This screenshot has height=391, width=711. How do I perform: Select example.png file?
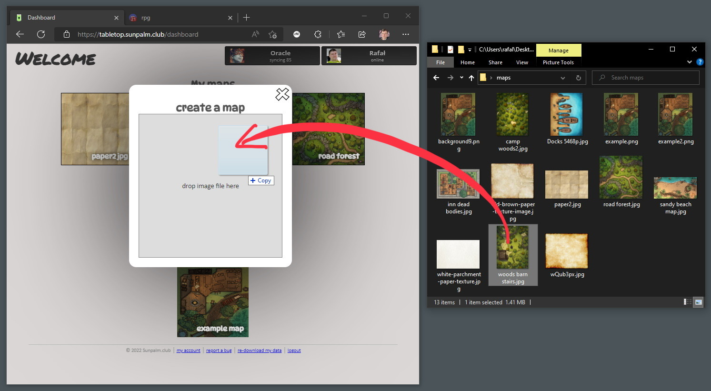coord(621,119)
